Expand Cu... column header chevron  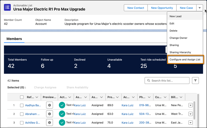pos(165,97)
